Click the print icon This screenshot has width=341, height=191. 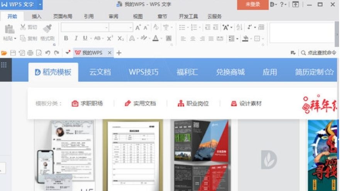point(30,53)
